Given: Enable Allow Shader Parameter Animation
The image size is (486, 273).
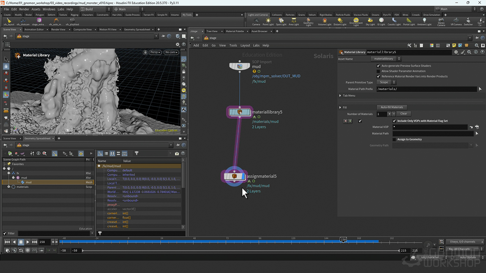Looking at the screenshot, I should coord(378,71).
